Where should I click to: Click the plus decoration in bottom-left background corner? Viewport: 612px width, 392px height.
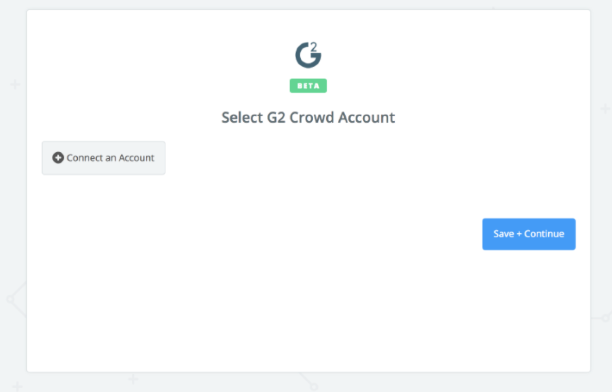pos(17,386)
